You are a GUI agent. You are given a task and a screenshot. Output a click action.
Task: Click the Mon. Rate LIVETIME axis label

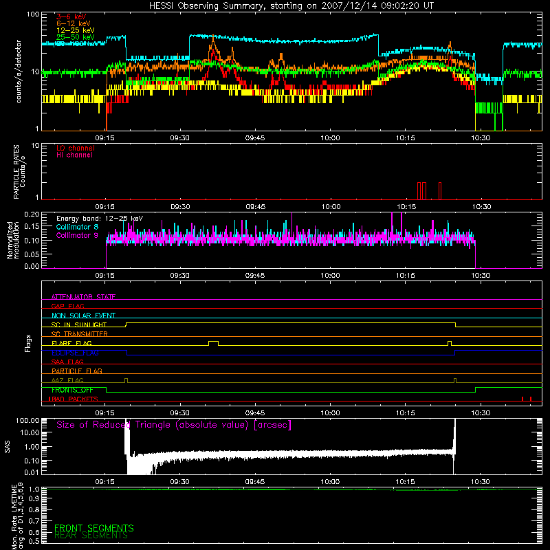pyautogui.click(x=18, y=516)
